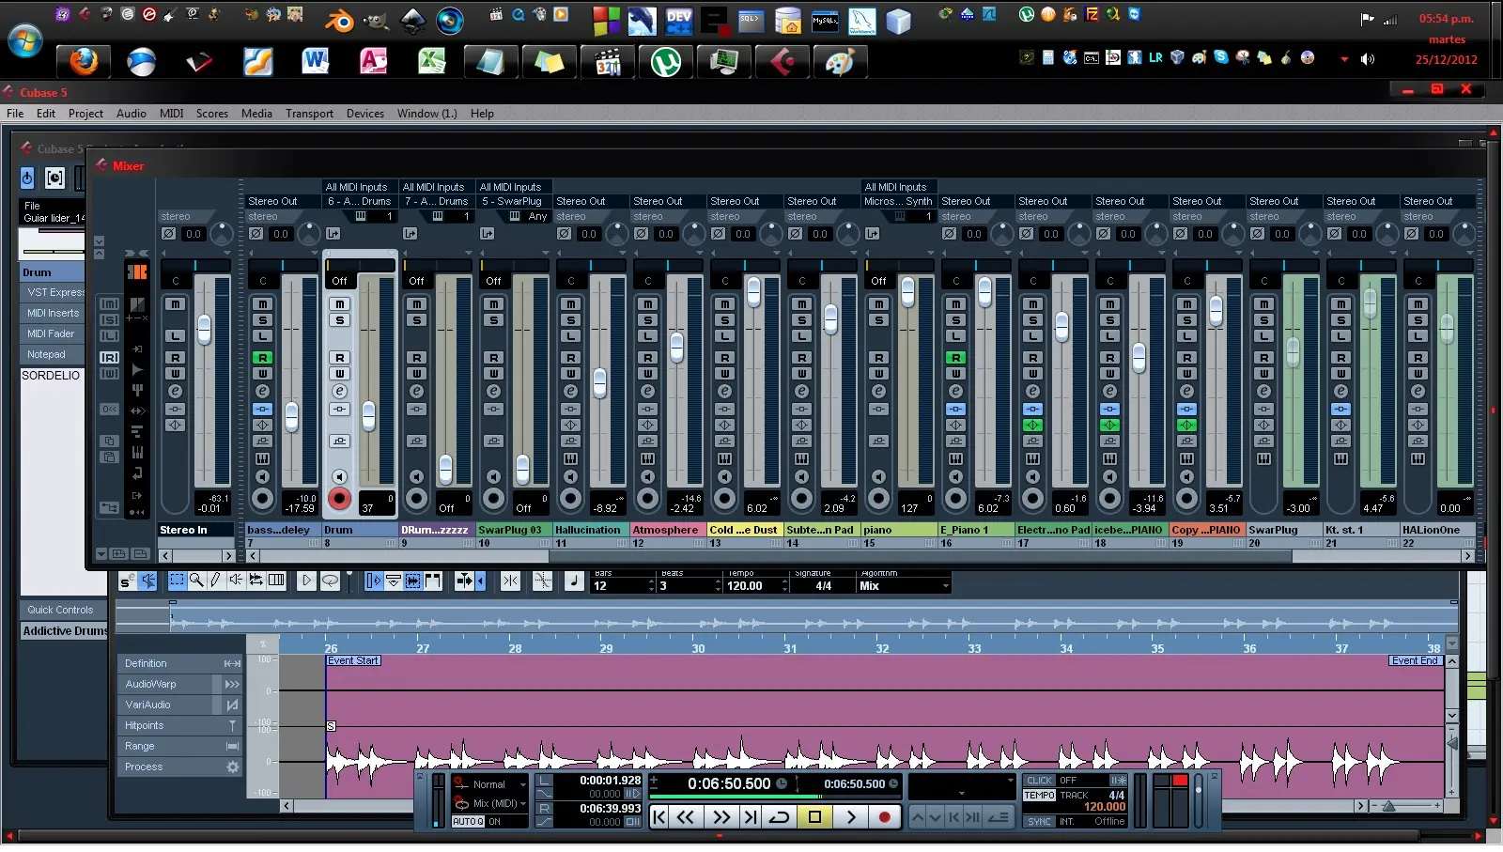Toggle the CLICK metronome on the transport
This screenshot has width=1503, height=852.
coord(1040,781)
